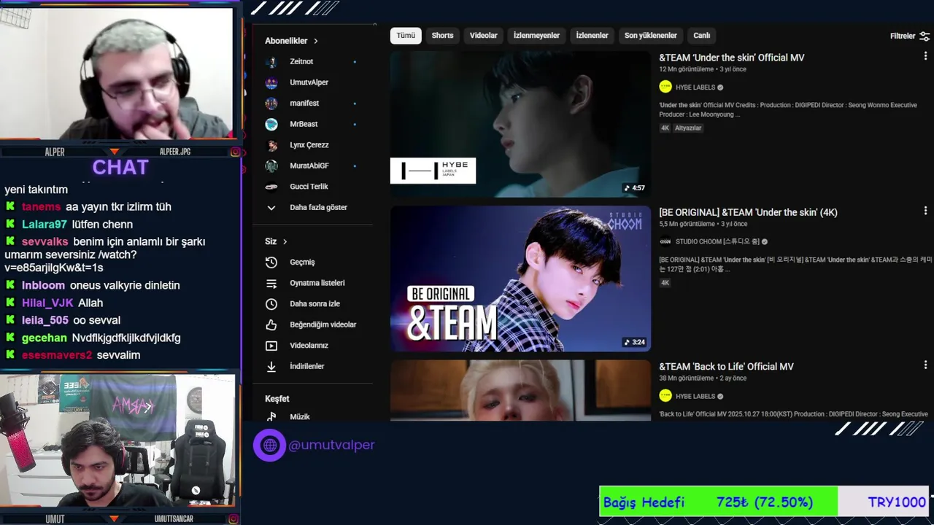The height and width of the screenshot is (525, 934).
Task: Open the Siz section chevron
Action: point(285,241)
